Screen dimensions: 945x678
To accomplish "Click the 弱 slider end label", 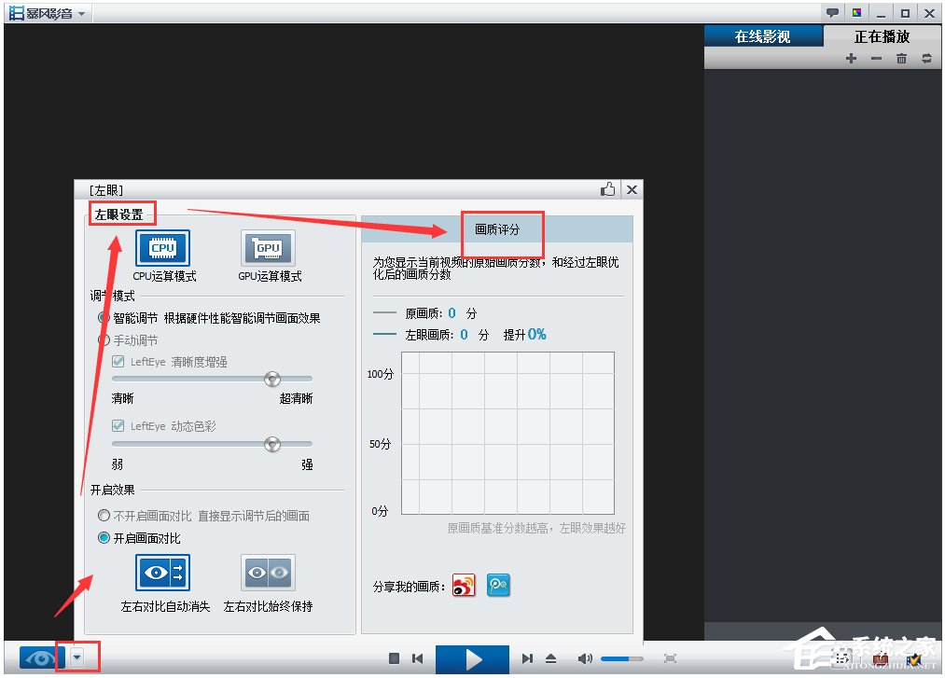I will click(x=118, y=464).
